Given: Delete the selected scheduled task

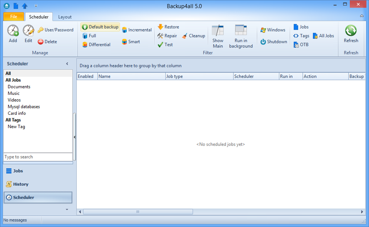Looking at the screenshot, I should (x=47, y=42).
